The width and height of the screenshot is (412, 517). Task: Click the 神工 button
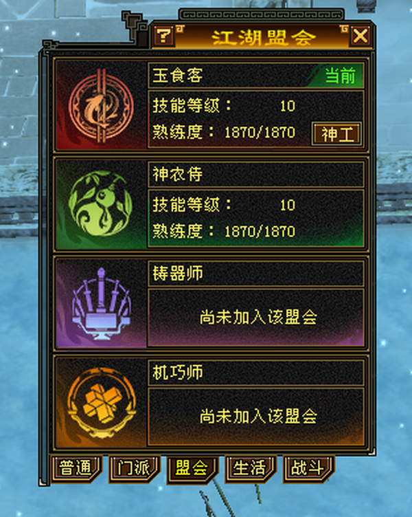coord(336,134)
